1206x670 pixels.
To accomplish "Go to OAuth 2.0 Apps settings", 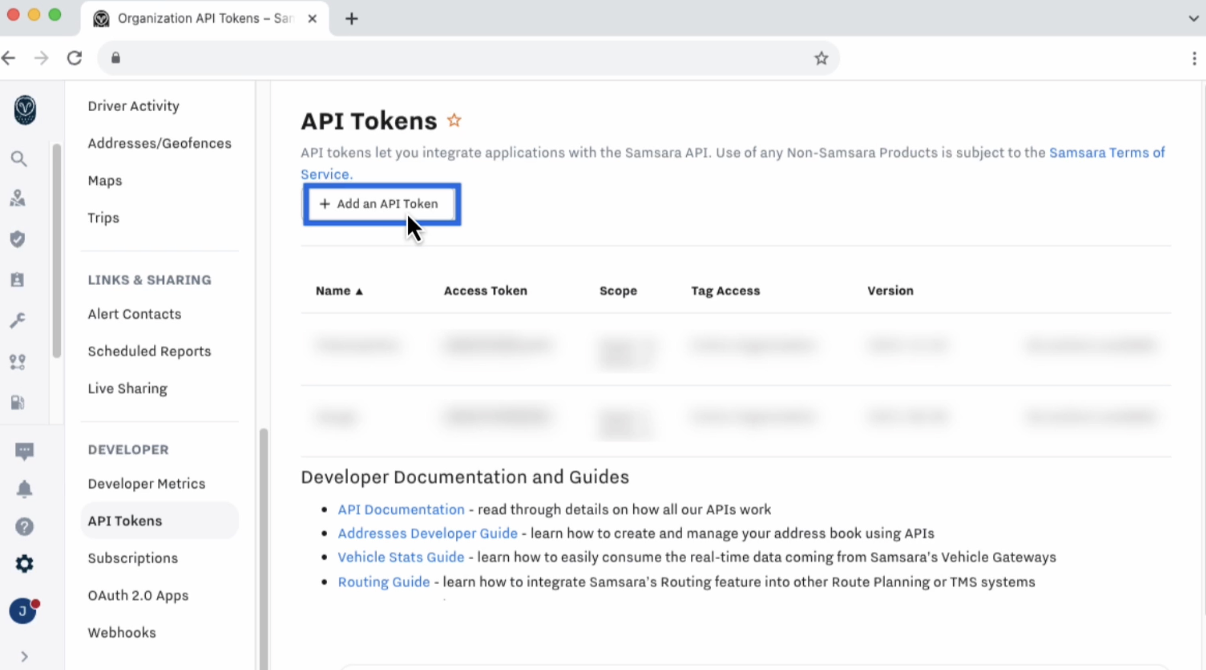I will click(x=138, y=595).
